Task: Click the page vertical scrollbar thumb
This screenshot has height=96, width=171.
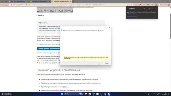Action: coord(170,26)
